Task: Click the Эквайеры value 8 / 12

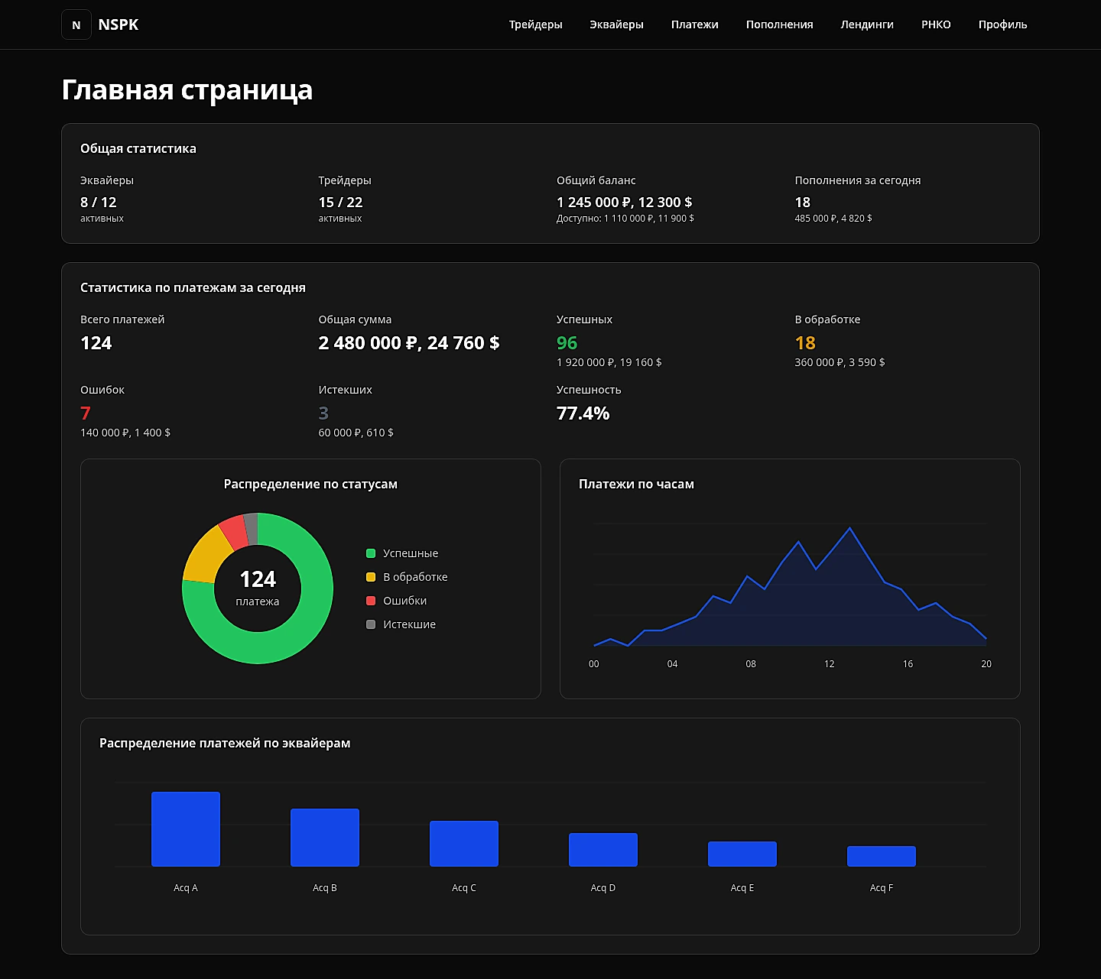Action: [x=99, y=203]
